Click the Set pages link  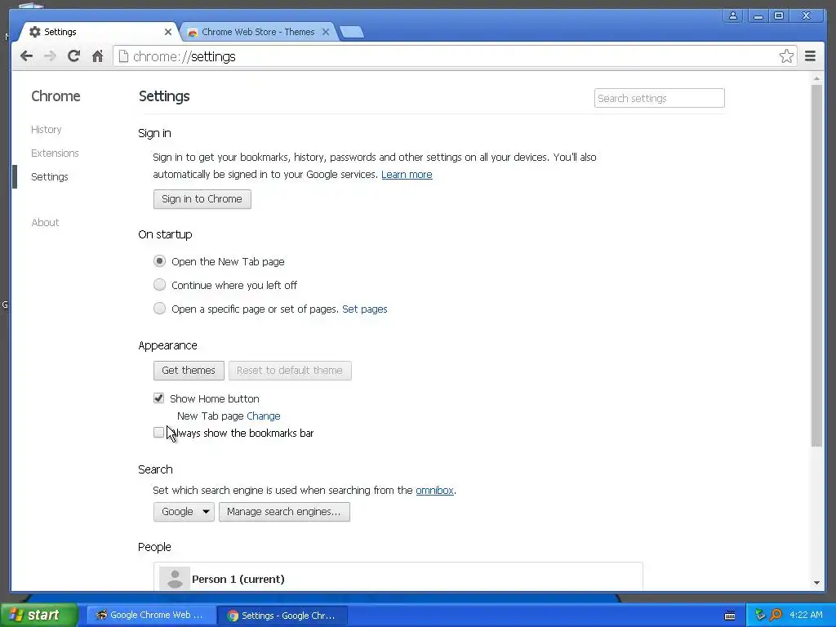(x=365, y=309)
